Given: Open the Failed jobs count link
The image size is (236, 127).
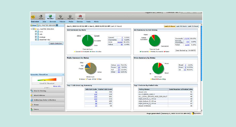Looking at the screenshot, I should coord(187,45).
